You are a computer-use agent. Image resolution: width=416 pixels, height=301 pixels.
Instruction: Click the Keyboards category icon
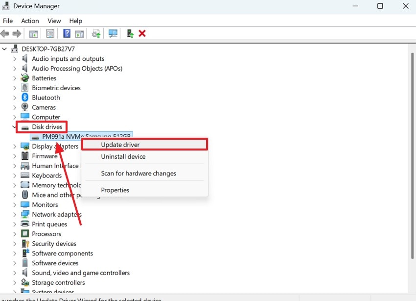(25, 176)
